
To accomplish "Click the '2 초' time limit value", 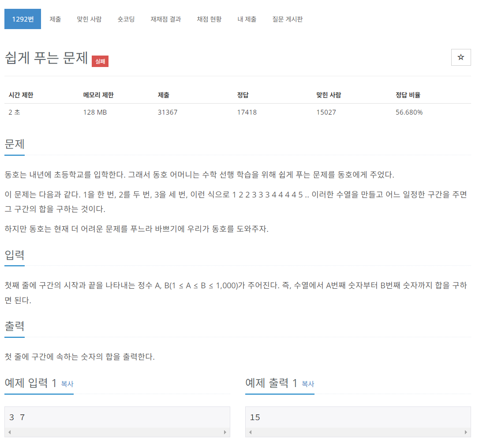I will point(14,112).
